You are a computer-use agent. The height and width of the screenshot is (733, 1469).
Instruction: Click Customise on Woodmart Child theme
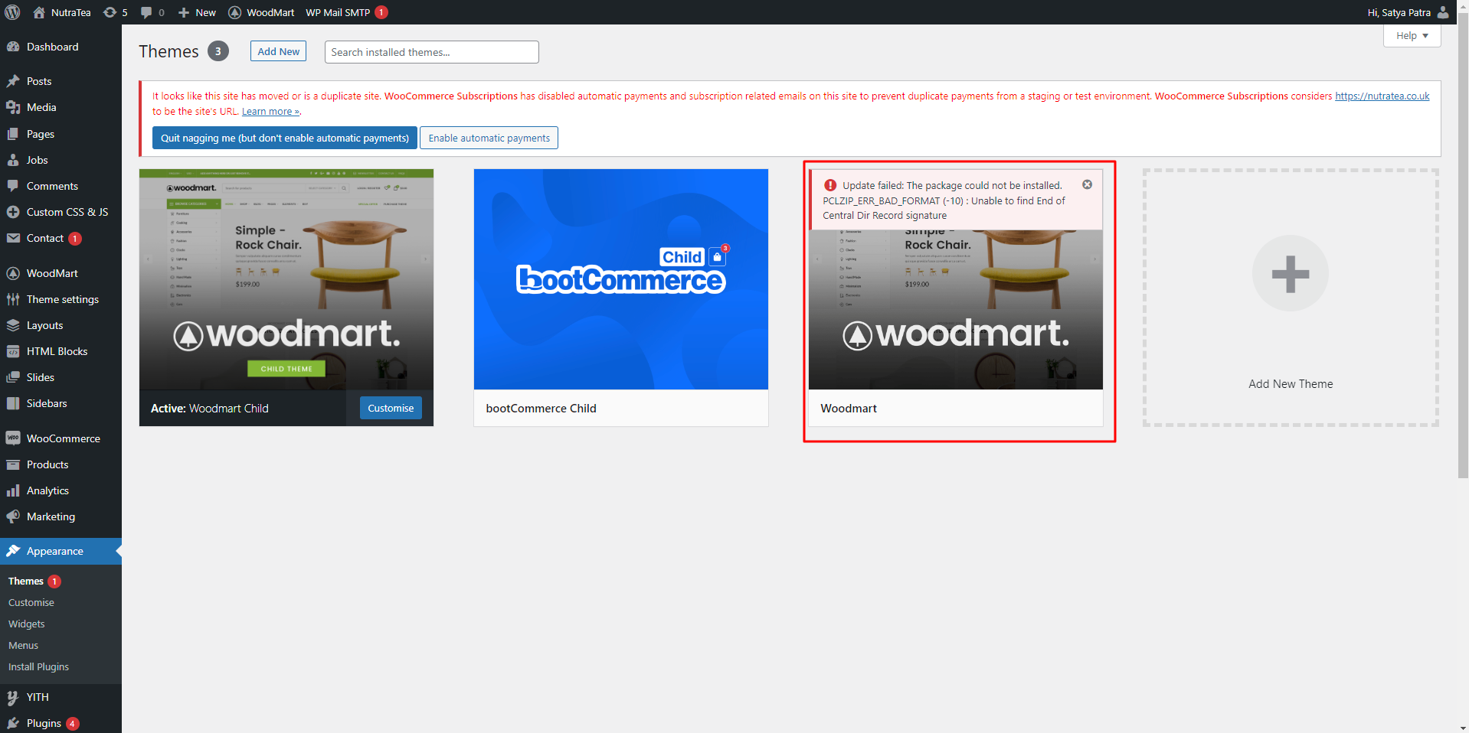pyautogui.click(x=391, y=408)
